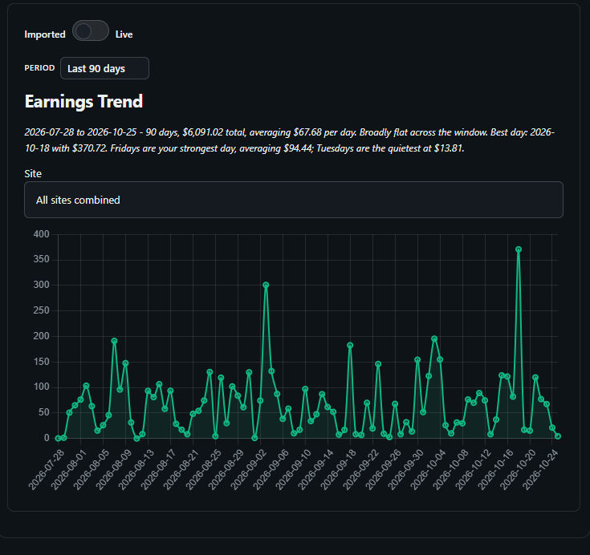Click the 2026-09-02 x-axis date label

coord(248,470)
